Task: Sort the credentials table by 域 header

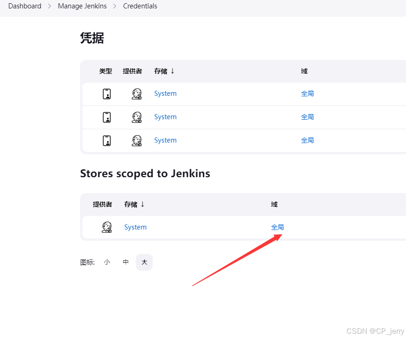Action: 304,71
